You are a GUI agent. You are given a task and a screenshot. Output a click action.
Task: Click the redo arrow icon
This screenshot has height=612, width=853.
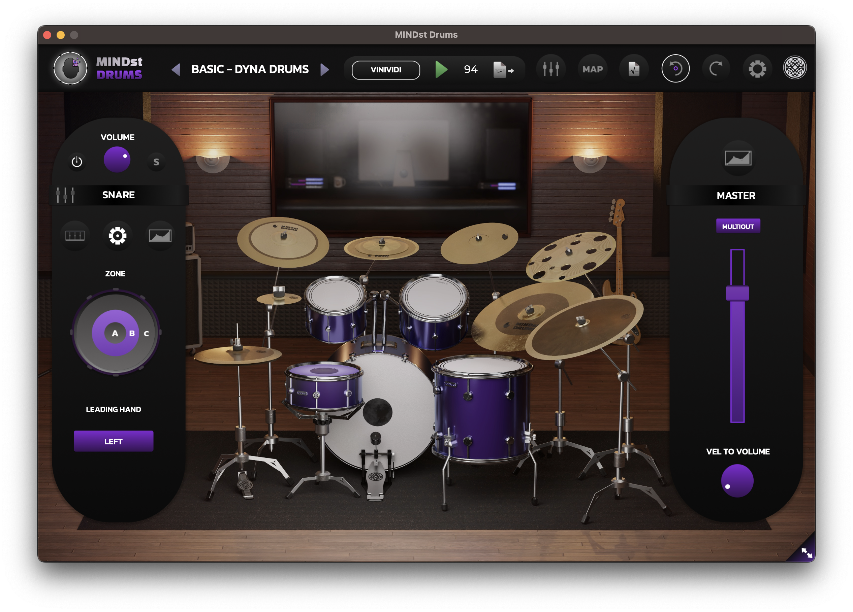(716, 69)
